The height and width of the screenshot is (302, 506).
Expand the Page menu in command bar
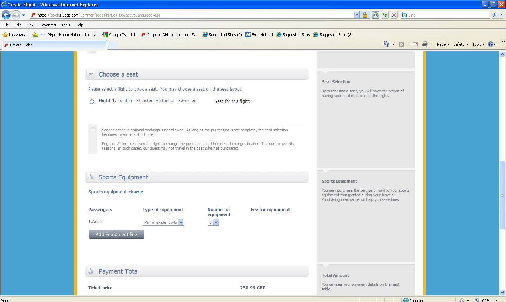click(443, 44)
